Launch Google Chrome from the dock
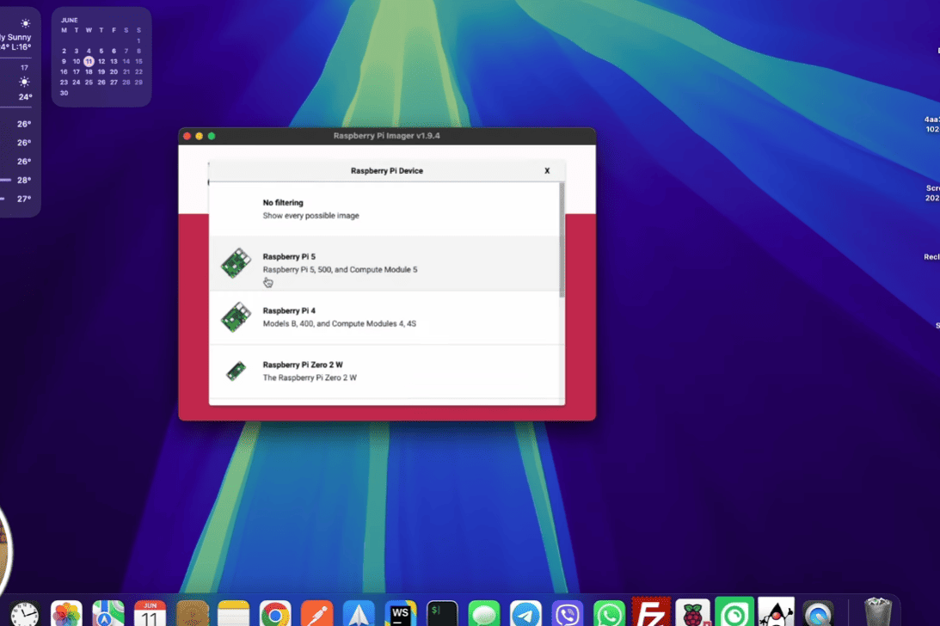 pos(275,614)
